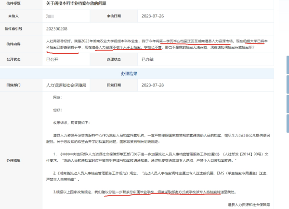Click the 人力资源和社会保障局 department value
Screen dimensions: 289x209
tap(66, 85)
